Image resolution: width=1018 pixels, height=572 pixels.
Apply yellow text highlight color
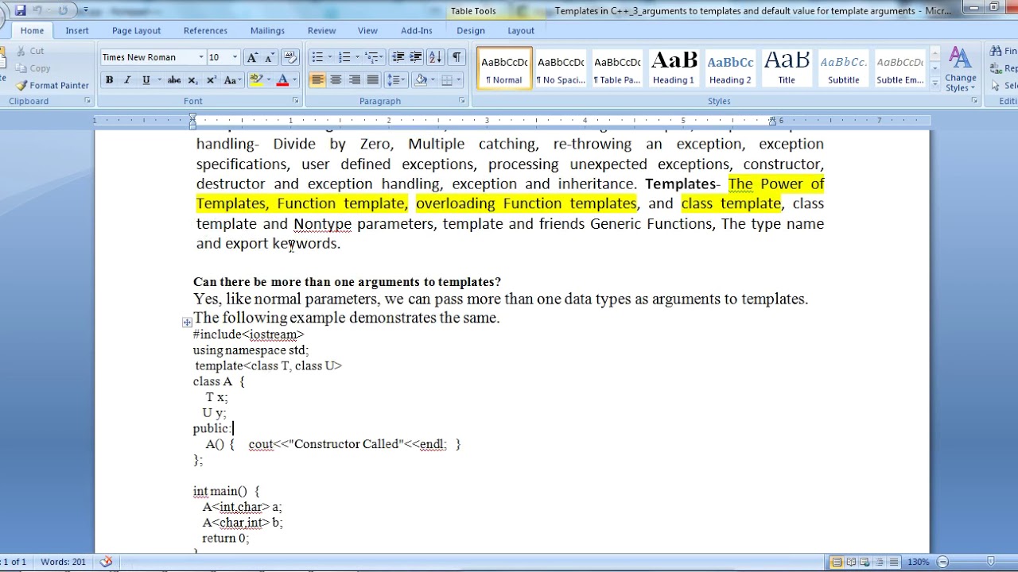[x=255, y=80]
